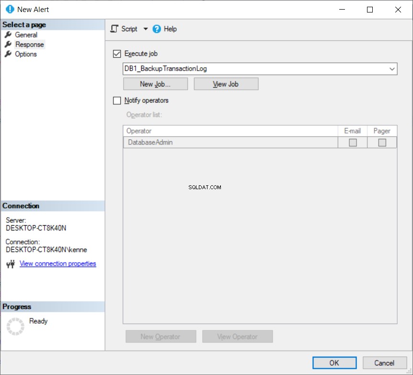Click the Ready progress spinner
Image resolution: width=413 pixels, height=375 pixels.
click(x=15, y=327)
